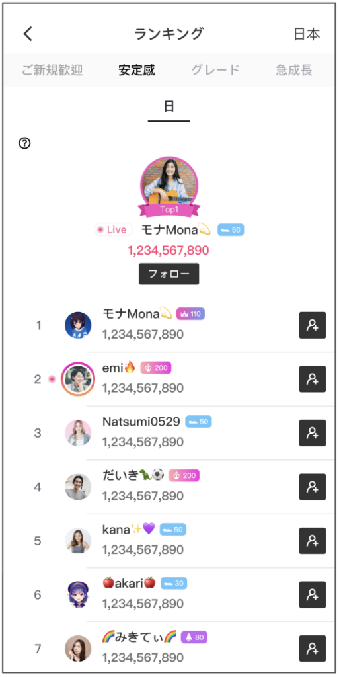Open emi's live avatar with the gradient ring
The width and height of the screenshot is (339, 677).
[x=78, y=379]
